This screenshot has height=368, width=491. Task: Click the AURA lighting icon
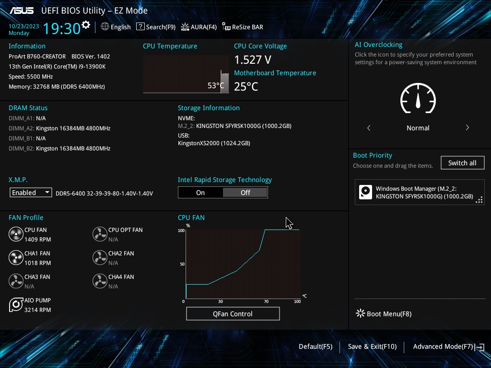[185, 27]
